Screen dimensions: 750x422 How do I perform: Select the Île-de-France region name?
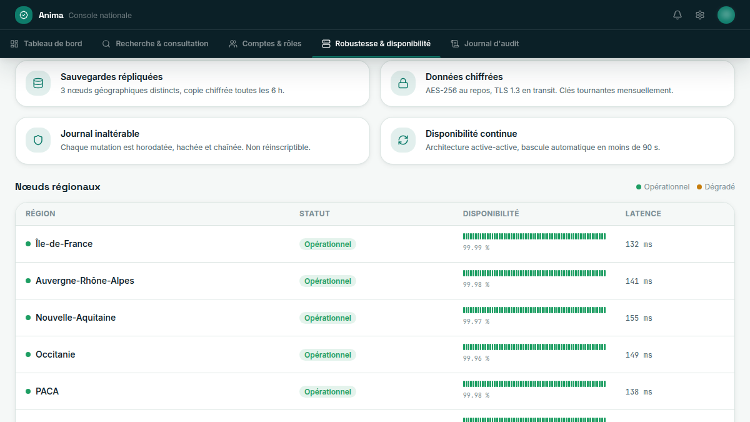64,244
